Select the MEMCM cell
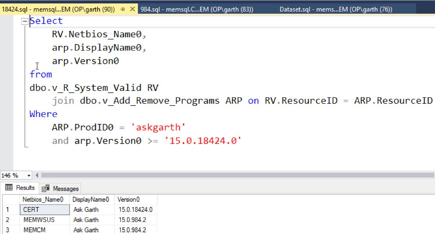This screenshot has height=234, width=435. point(44,230)
